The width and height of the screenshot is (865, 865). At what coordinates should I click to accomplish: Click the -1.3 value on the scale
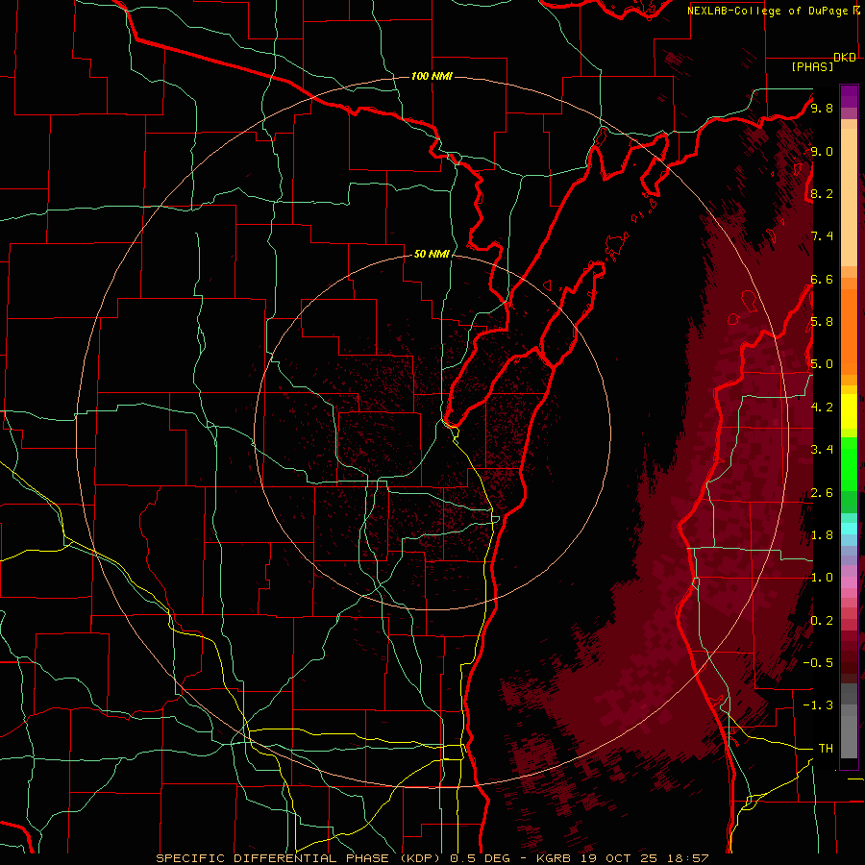point(818,705)
